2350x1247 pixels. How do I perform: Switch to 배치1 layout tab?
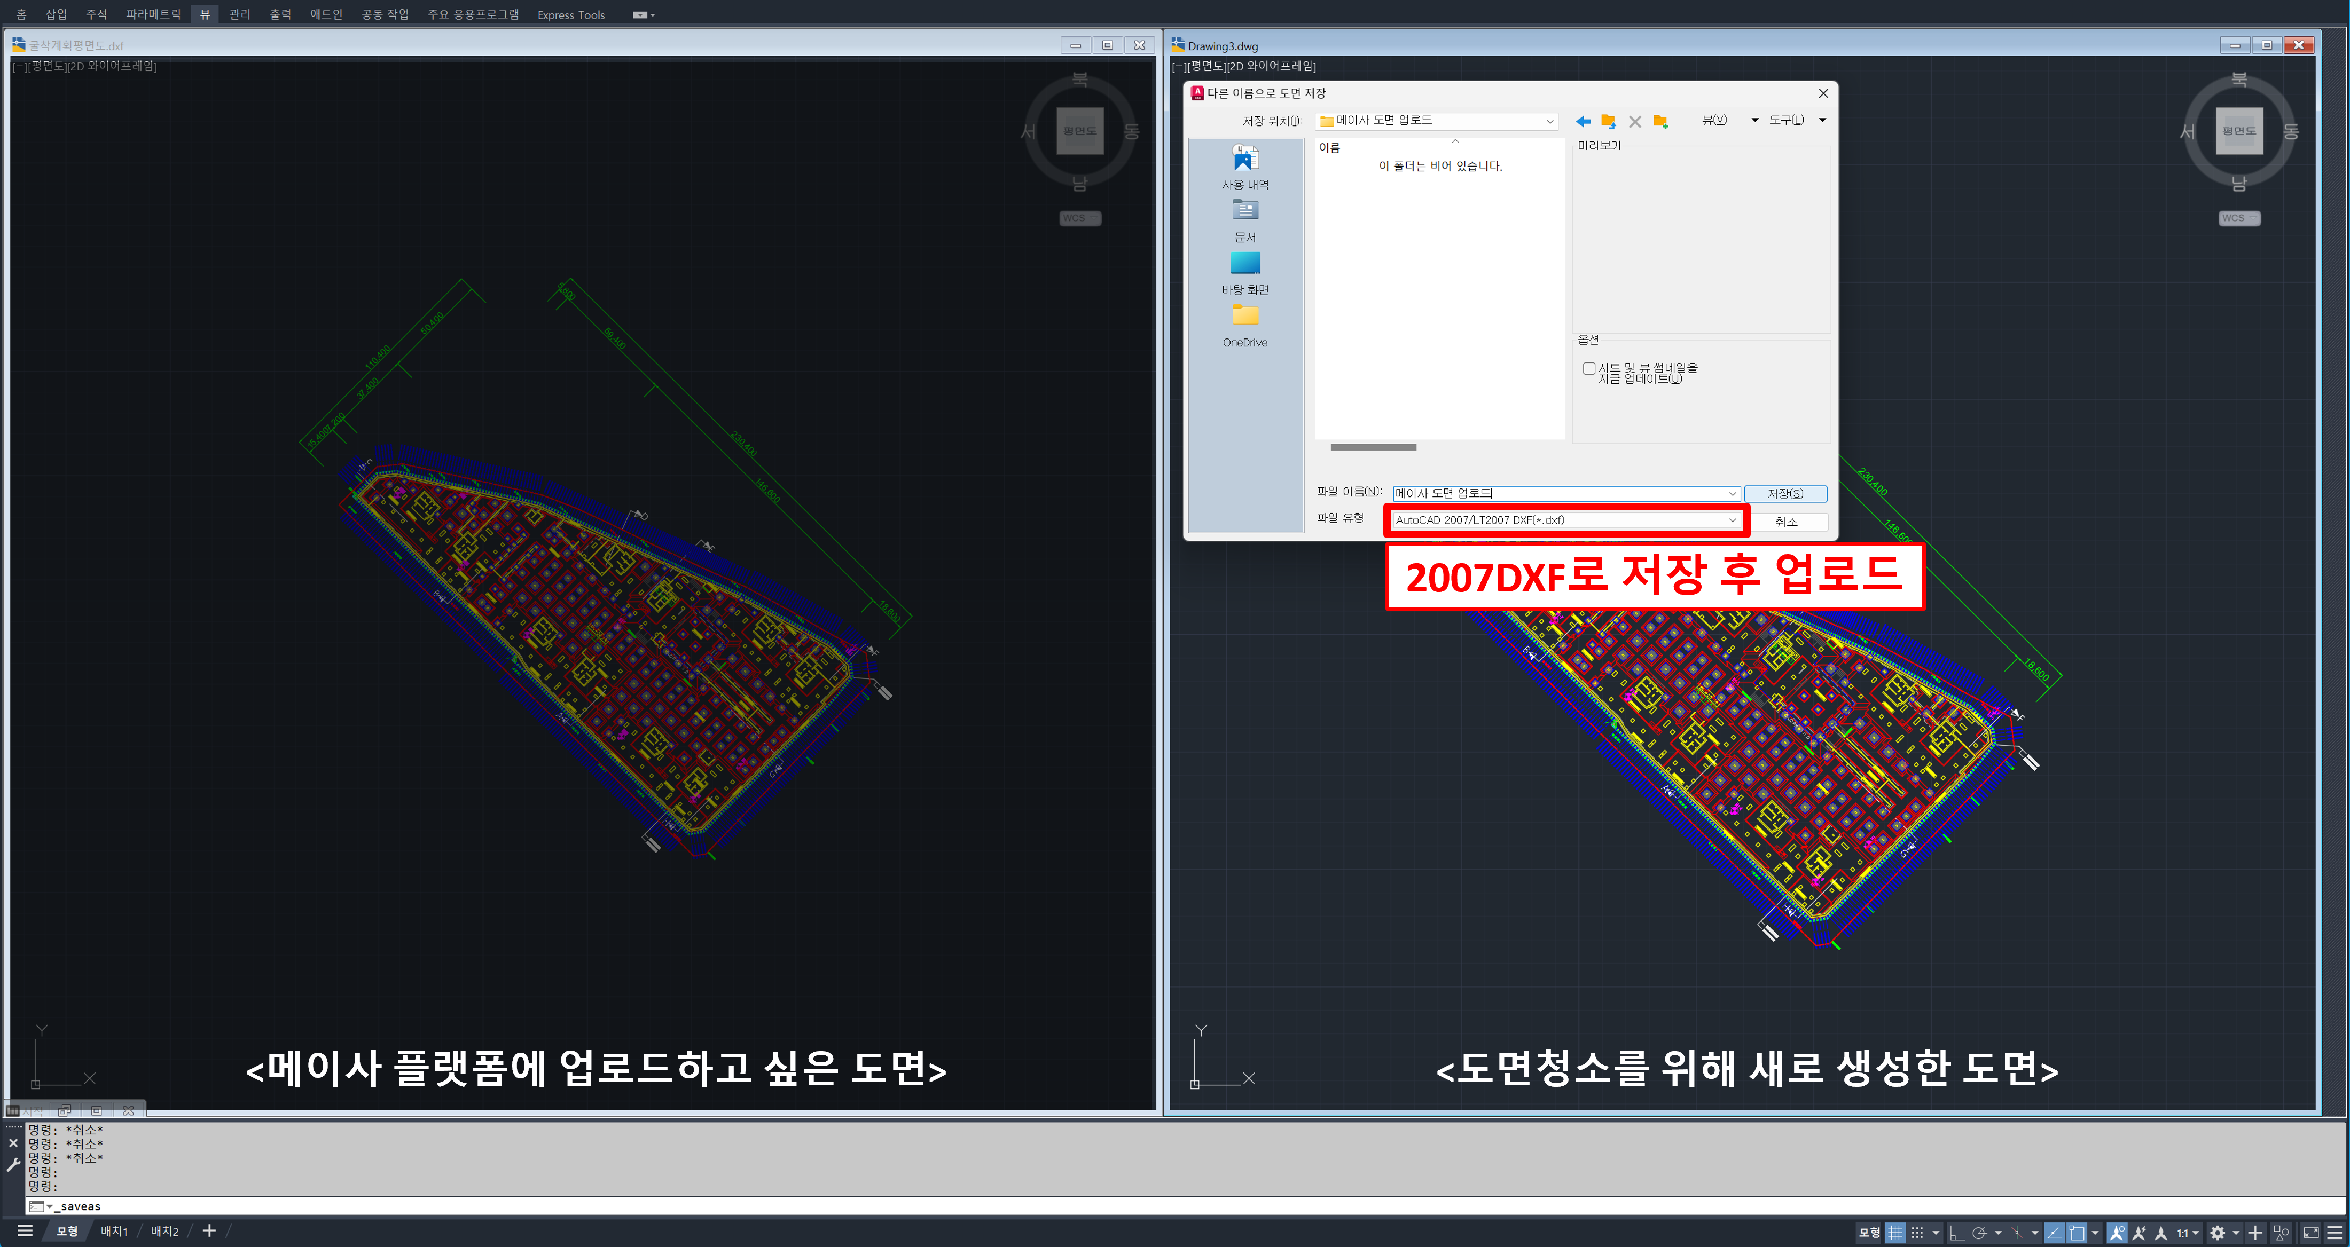(114, 1232)
